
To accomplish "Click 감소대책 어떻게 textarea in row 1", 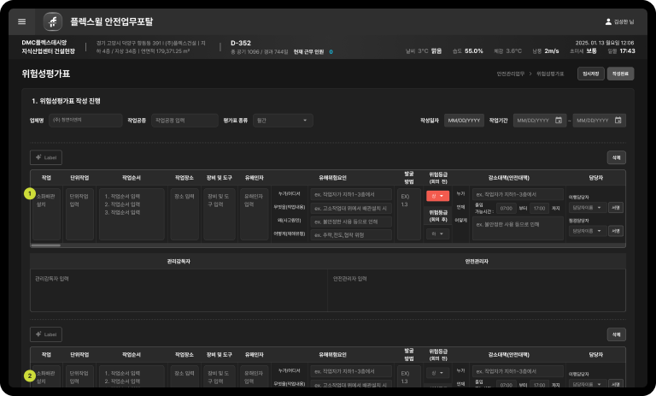I will pyautogui.click(x=518, y=229).
